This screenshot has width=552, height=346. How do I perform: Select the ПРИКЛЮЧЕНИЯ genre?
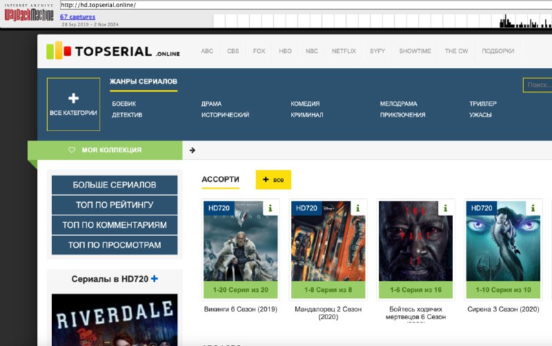403,114
